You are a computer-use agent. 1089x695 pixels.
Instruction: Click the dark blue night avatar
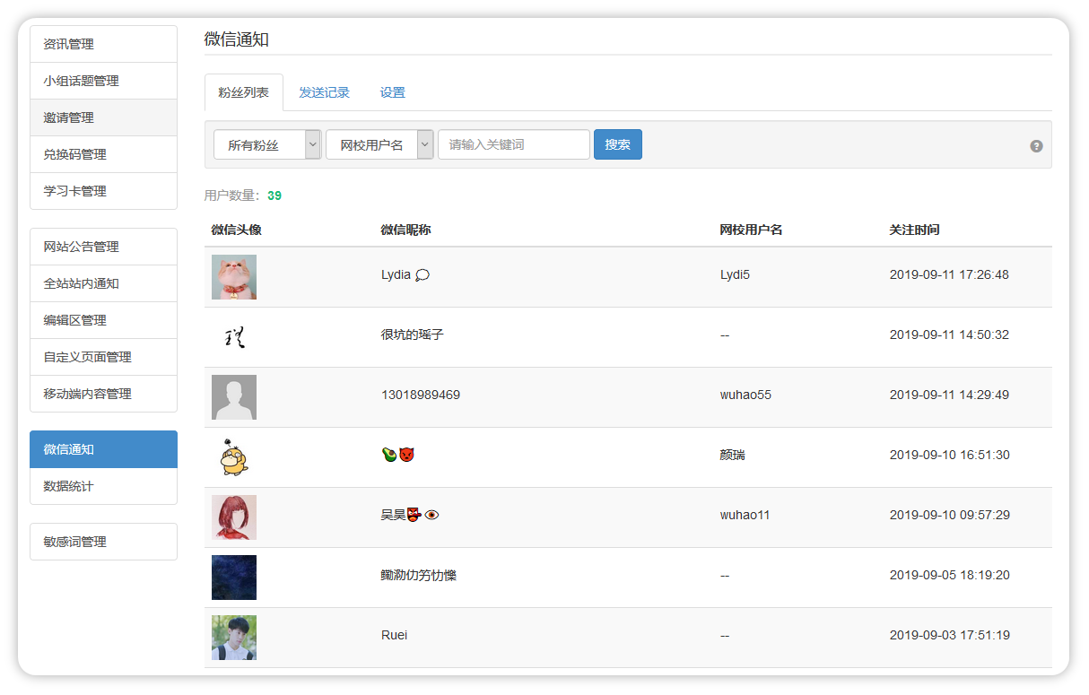234,578
